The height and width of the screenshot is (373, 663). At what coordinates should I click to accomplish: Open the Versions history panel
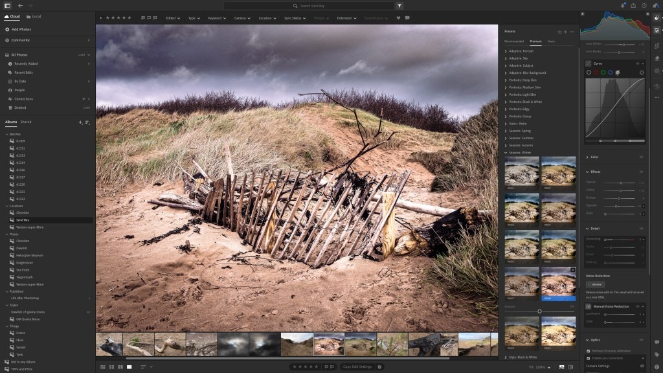(657, 85)
